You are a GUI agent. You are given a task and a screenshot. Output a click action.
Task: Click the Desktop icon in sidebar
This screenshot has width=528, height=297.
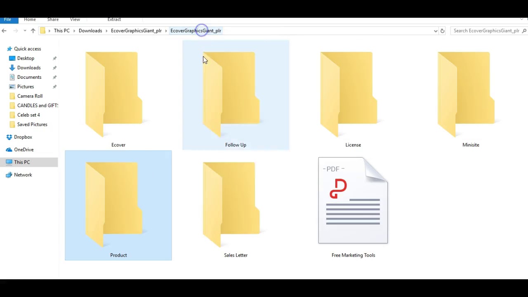12,58
